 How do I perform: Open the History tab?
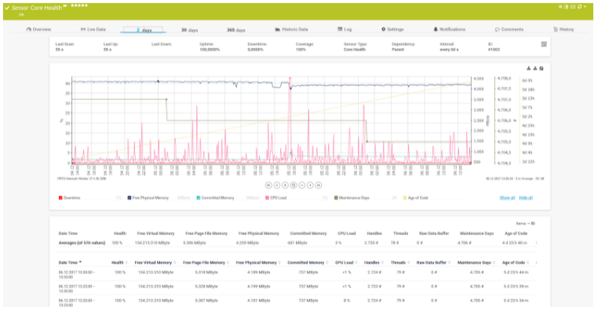pyautogui.click(x=563, y=29)
